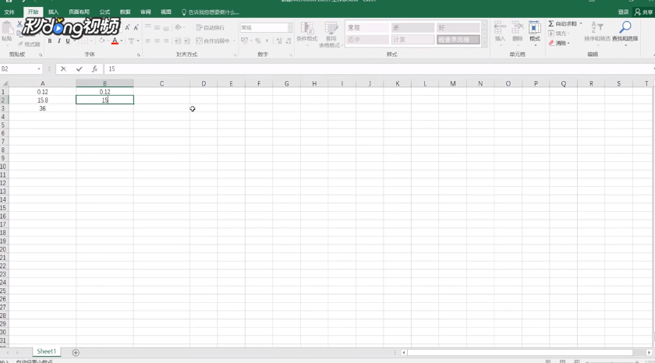The height and width of the screenshot is (363, 655).
Task: Click the fill color bucket icon
Action: click(x=101, y=41)
